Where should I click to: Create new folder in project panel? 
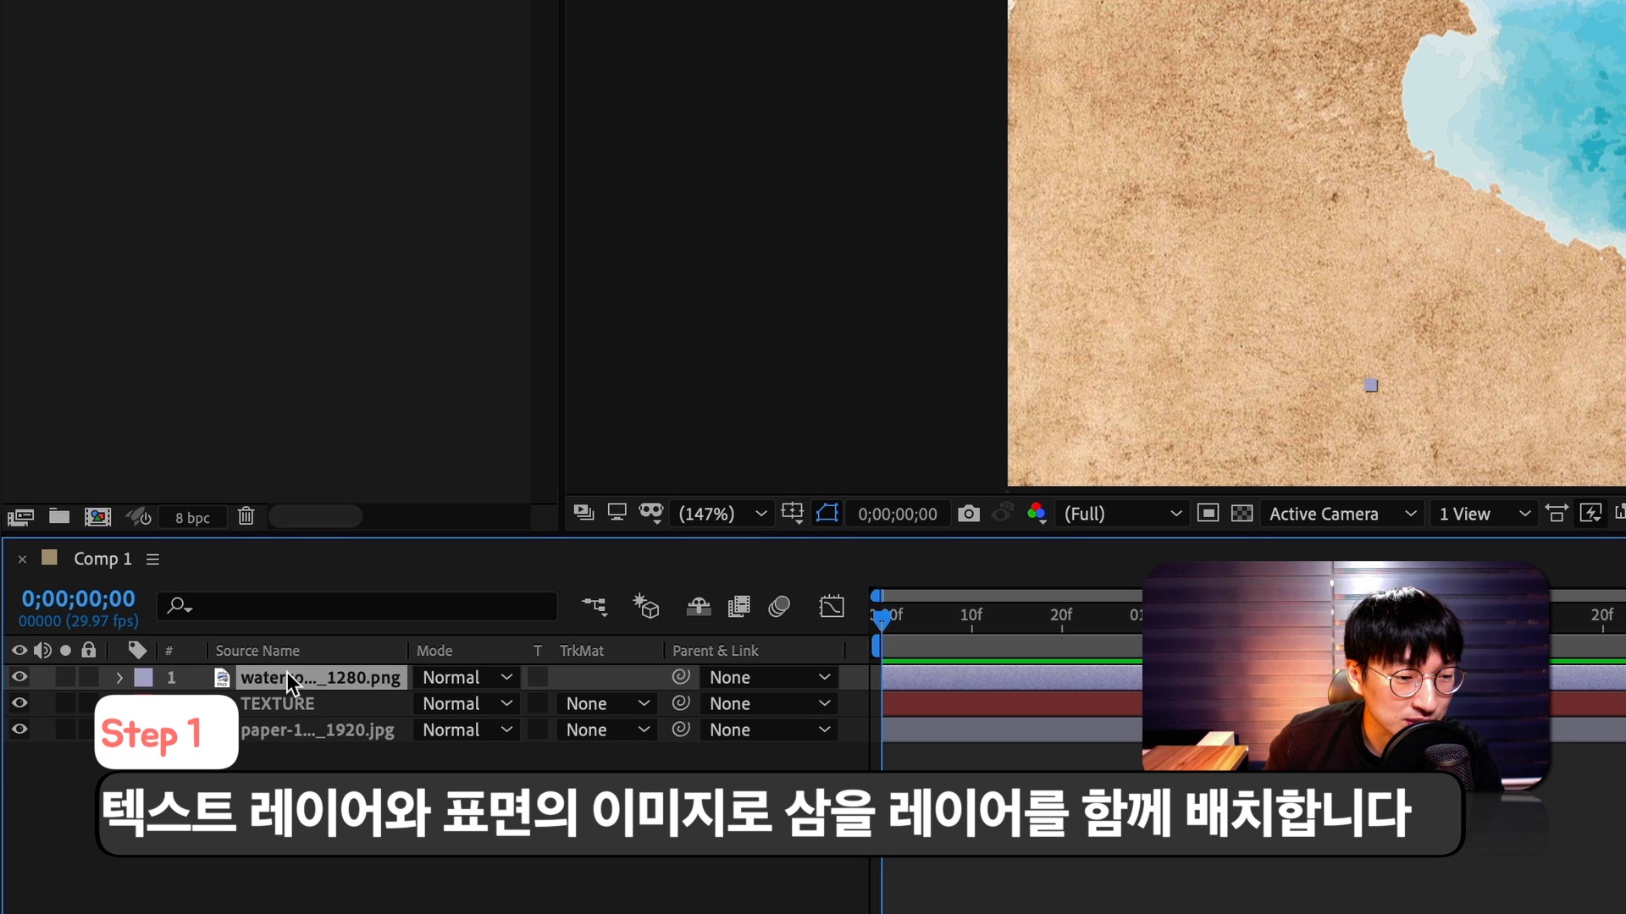[x=59, y=516]
